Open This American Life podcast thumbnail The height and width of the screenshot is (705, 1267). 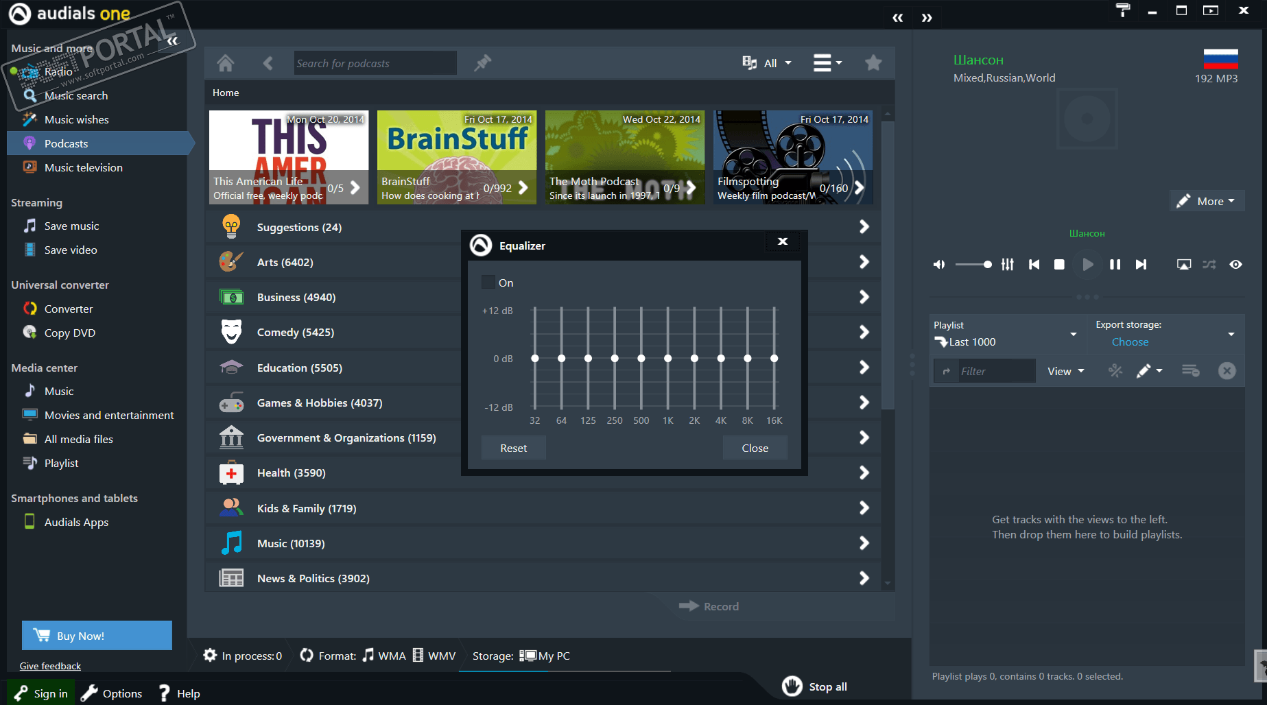pyautogui.click(x=289, y=157)
